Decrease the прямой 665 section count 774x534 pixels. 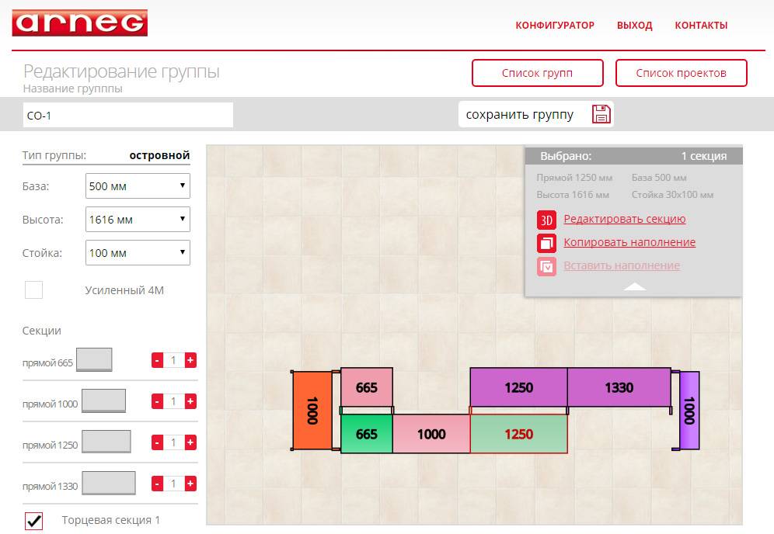click(157, 360)
